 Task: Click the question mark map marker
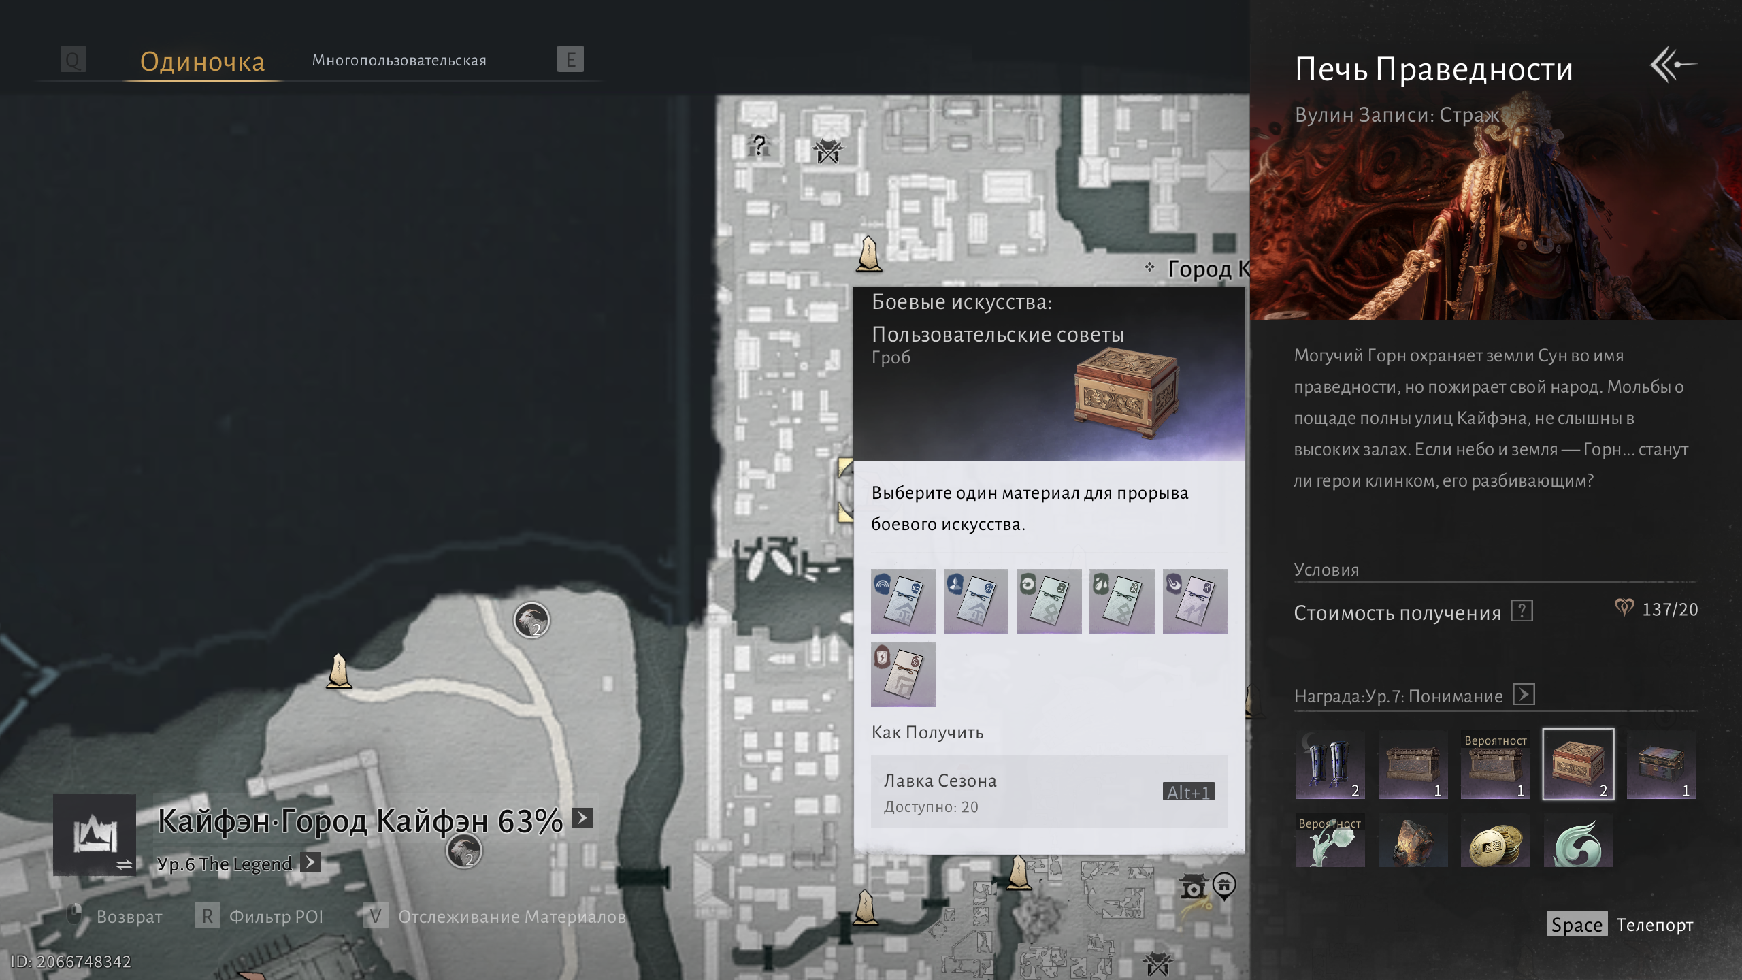tap(758, 146)
